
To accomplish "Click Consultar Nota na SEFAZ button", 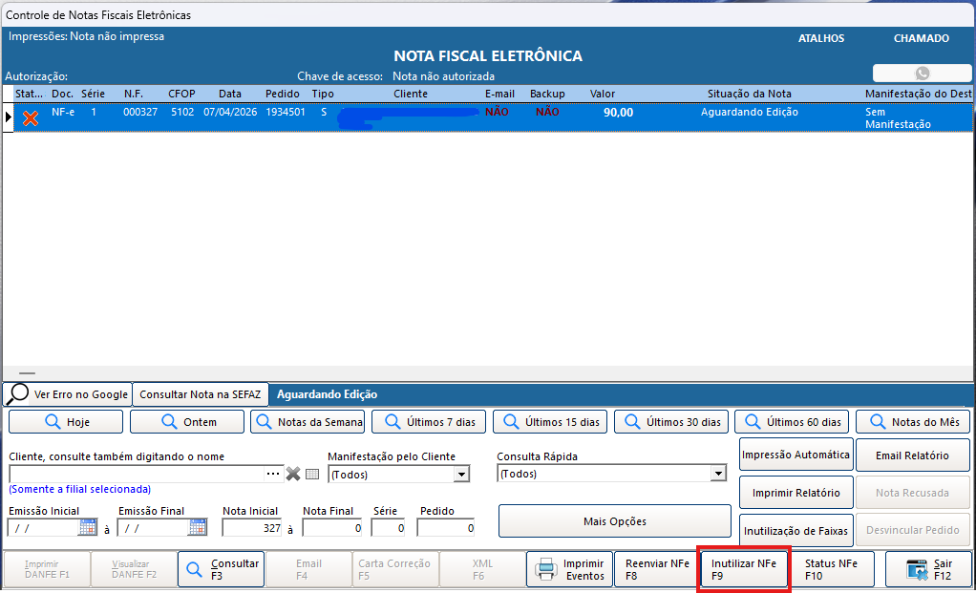I will pyautogui.click(x=200, y=394).
